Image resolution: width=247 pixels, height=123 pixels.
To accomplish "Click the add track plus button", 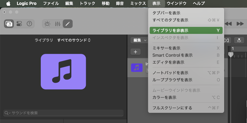I will 136,52.
